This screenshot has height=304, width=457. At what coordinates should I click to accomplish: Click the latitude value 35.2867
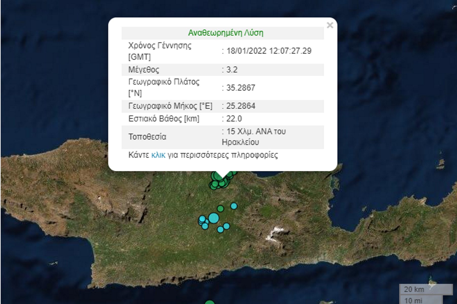[x=241, y=88]
